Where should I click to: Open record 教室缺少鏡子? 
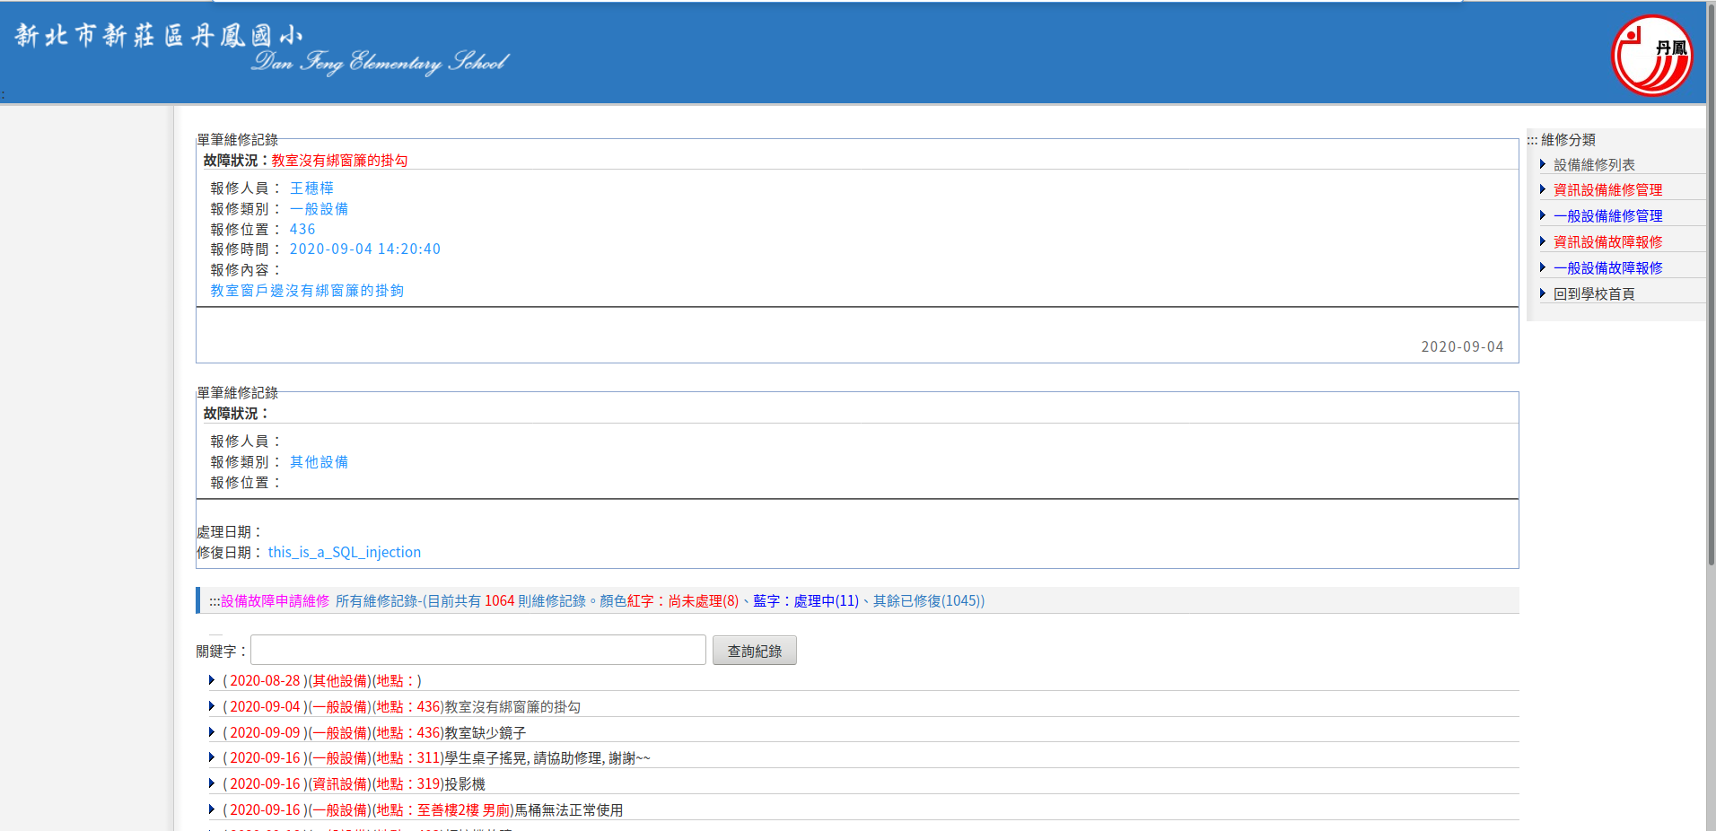374,733
